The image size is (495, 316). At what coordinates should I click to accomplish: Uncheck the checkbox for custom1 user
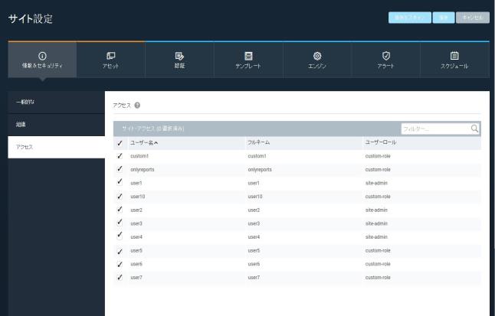pyautogui.click(x=118, y=156)
